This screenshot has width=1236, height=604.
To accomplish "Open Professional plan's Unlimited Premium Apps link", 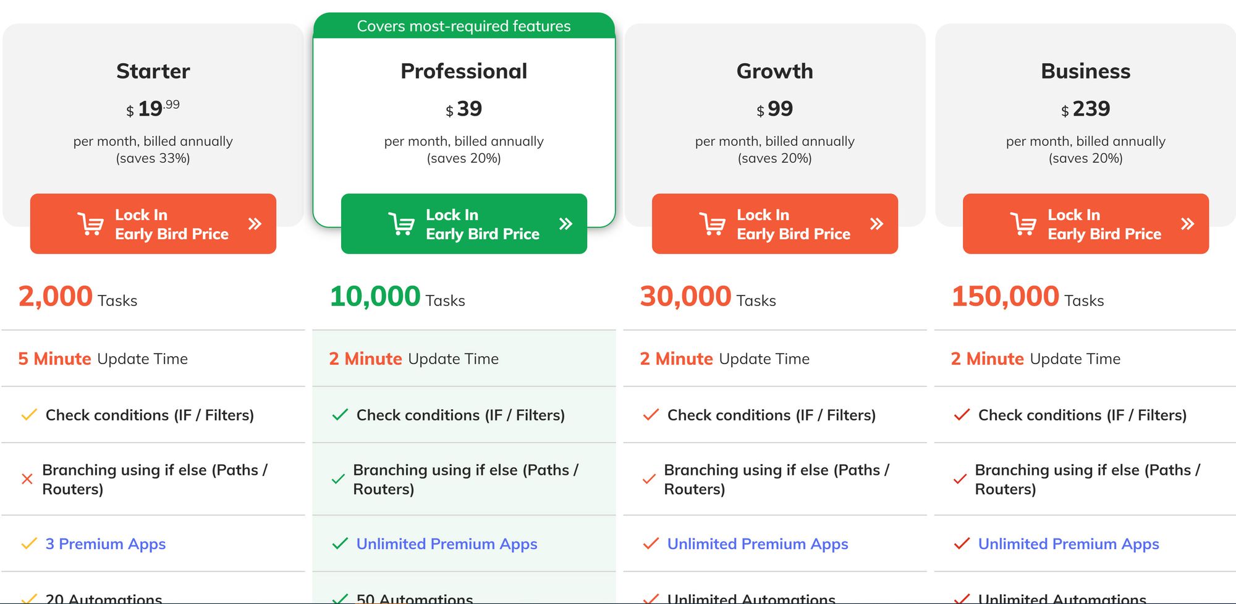I will click(447, 544).
